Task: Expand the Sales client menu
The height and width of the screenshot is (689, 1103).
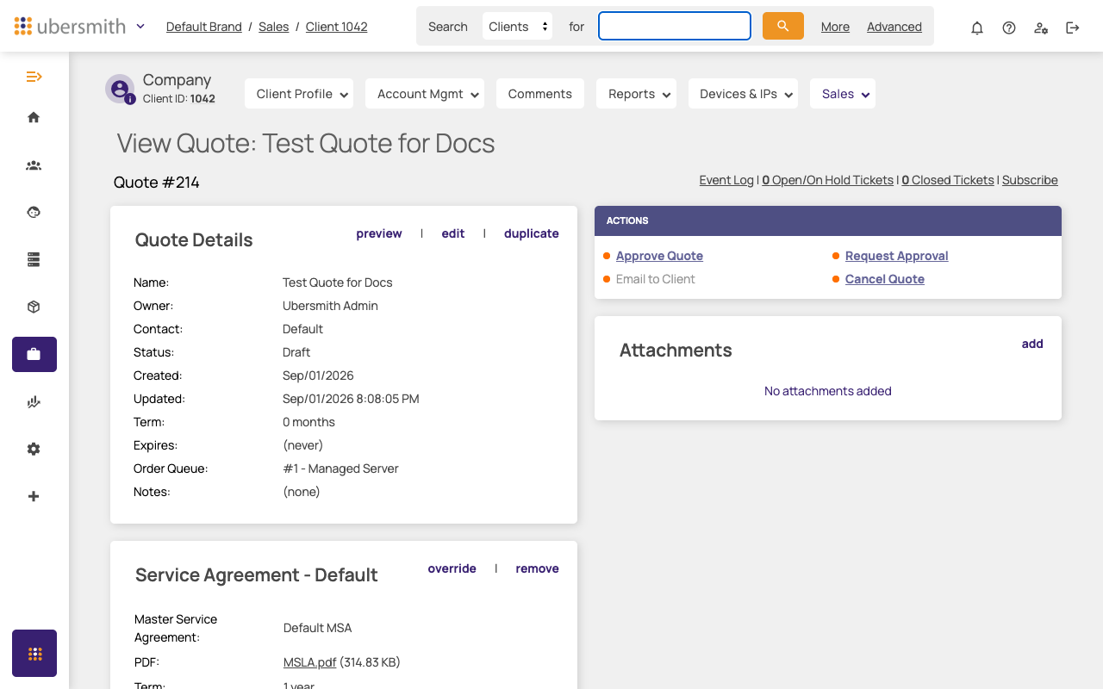Action: [x=843, y=94]
